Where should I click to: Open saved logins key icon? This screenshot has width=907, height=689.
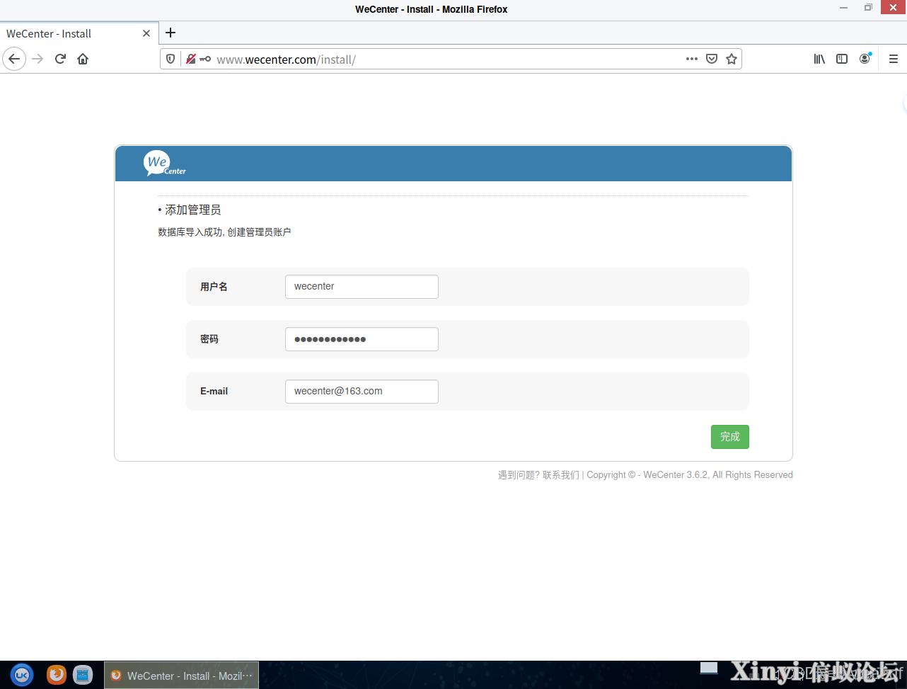coord(205,59)
